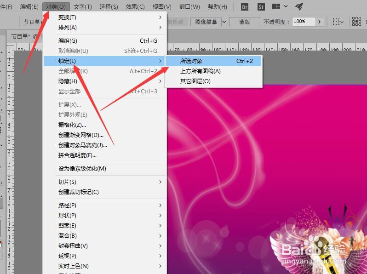Expand the 排列(A) submenu
Screen dimensions: 367x274
point(104,28)
